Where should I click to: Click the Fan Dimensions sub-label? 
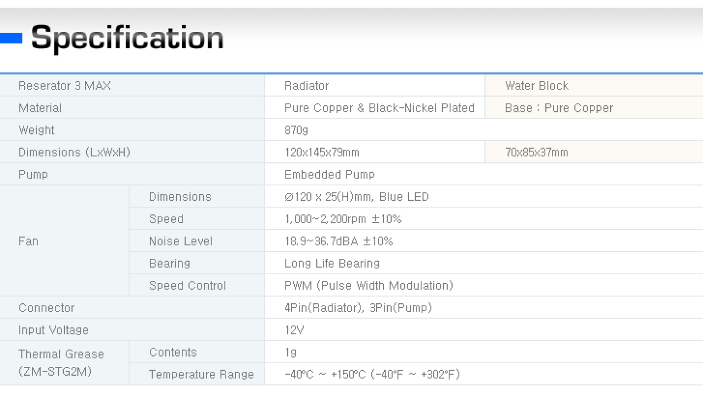[180, 197]
